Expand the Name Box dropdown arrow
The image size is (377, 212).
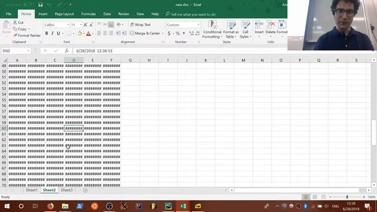[x=28, y=51]
